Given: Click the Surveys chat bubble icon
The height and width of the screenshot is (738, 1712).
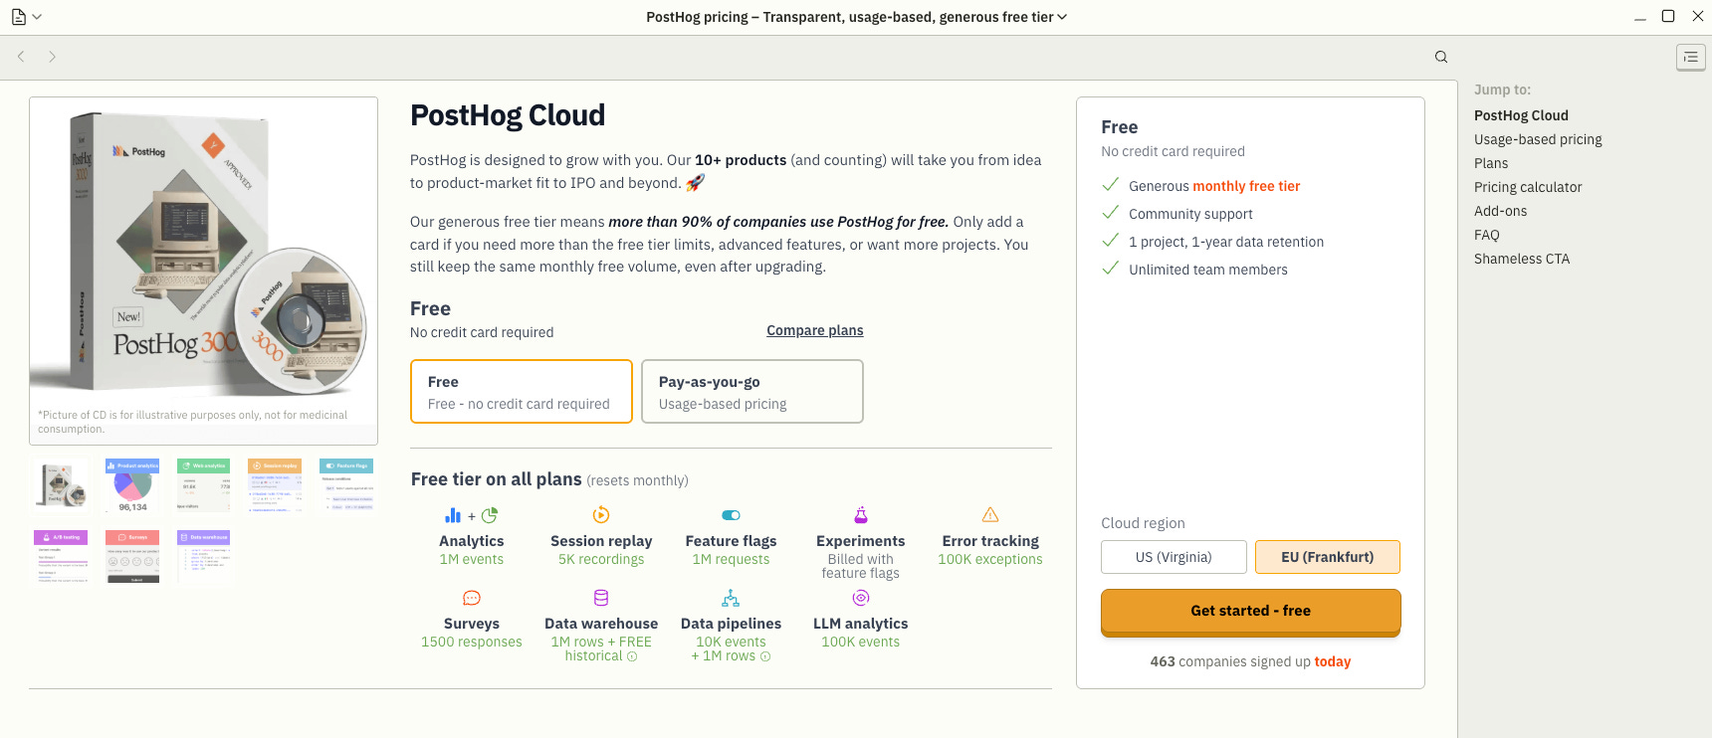Looking at the screenshot, I should click(x=472, y=598).
